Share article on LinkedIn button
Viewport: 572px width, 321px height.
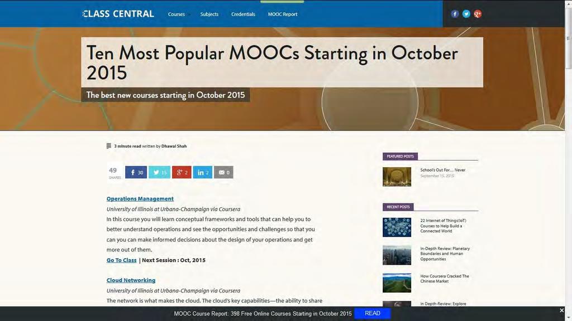(x=202, y=172)
